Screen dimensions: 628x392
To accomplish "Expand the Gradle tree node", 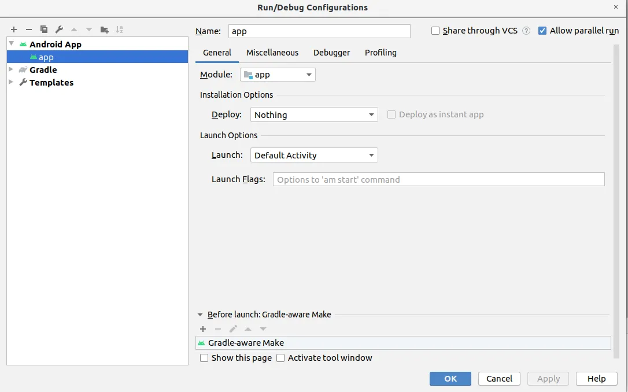I will [11, 70].
